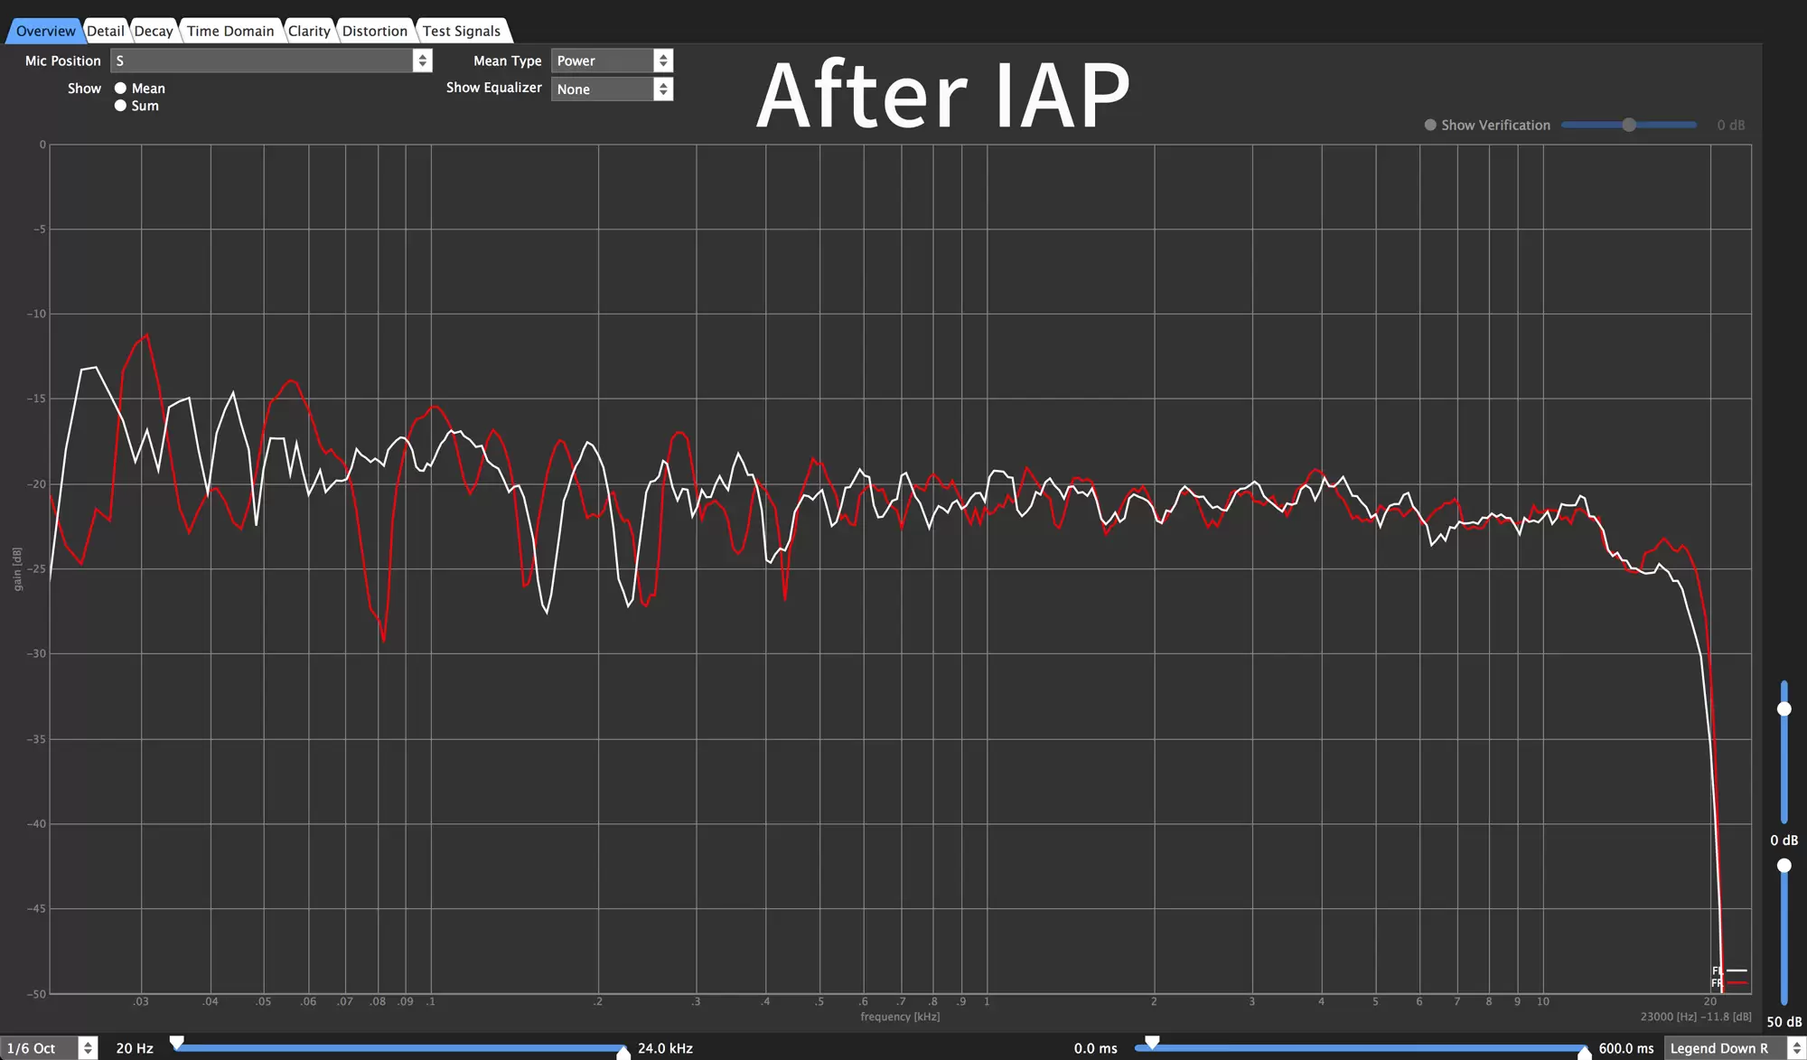Click the Show Equalizer stepper arrows
Image resolution: width=1807 pixels, height=1060 pixels.
click(663, 89)
